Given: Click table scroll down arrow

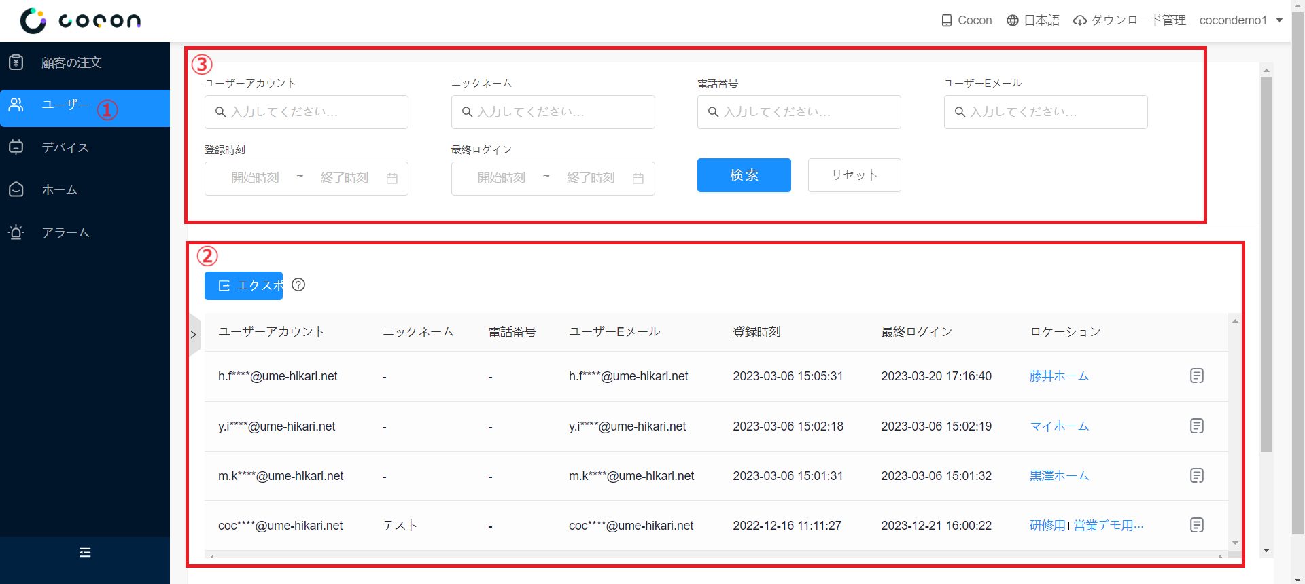Looking at the screenshot, I should pos(1235,543).
